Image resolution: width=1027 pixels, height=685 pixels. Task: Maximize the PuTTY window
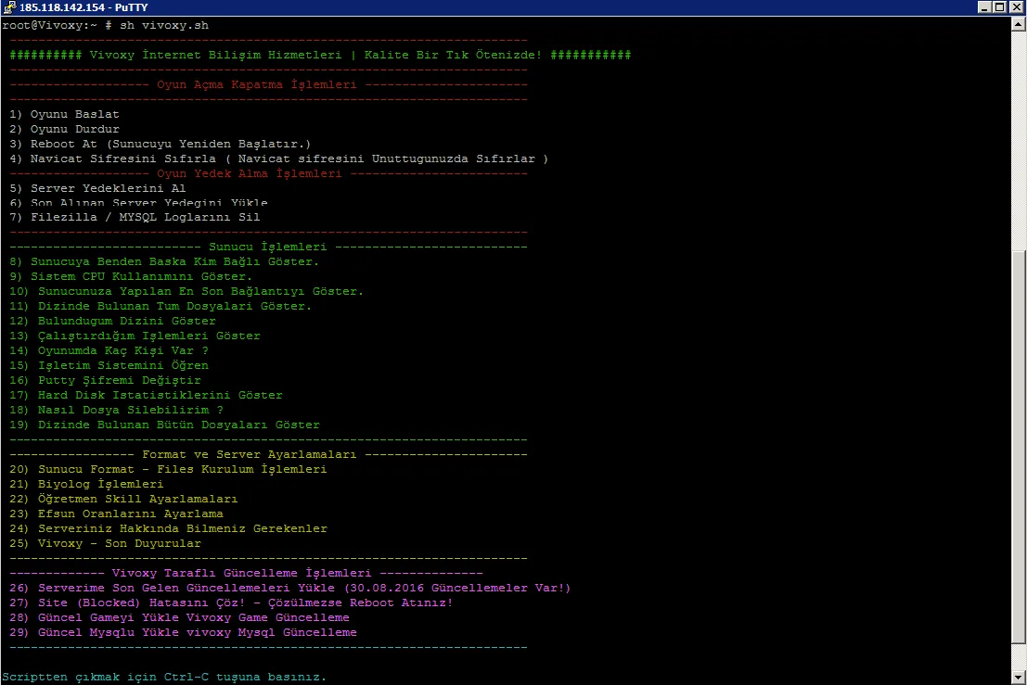[999, 7]
